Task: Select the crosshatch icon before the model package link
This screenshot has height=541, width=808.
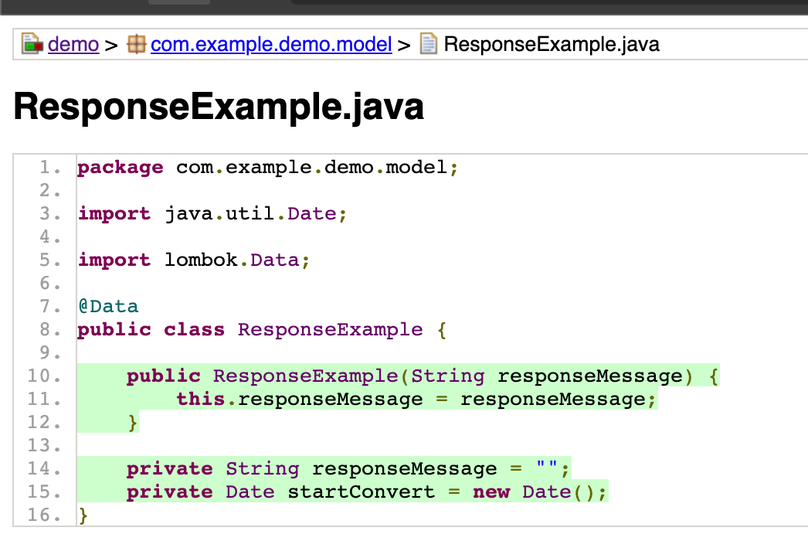Action: pyautogui.click(x=137, y=44)
